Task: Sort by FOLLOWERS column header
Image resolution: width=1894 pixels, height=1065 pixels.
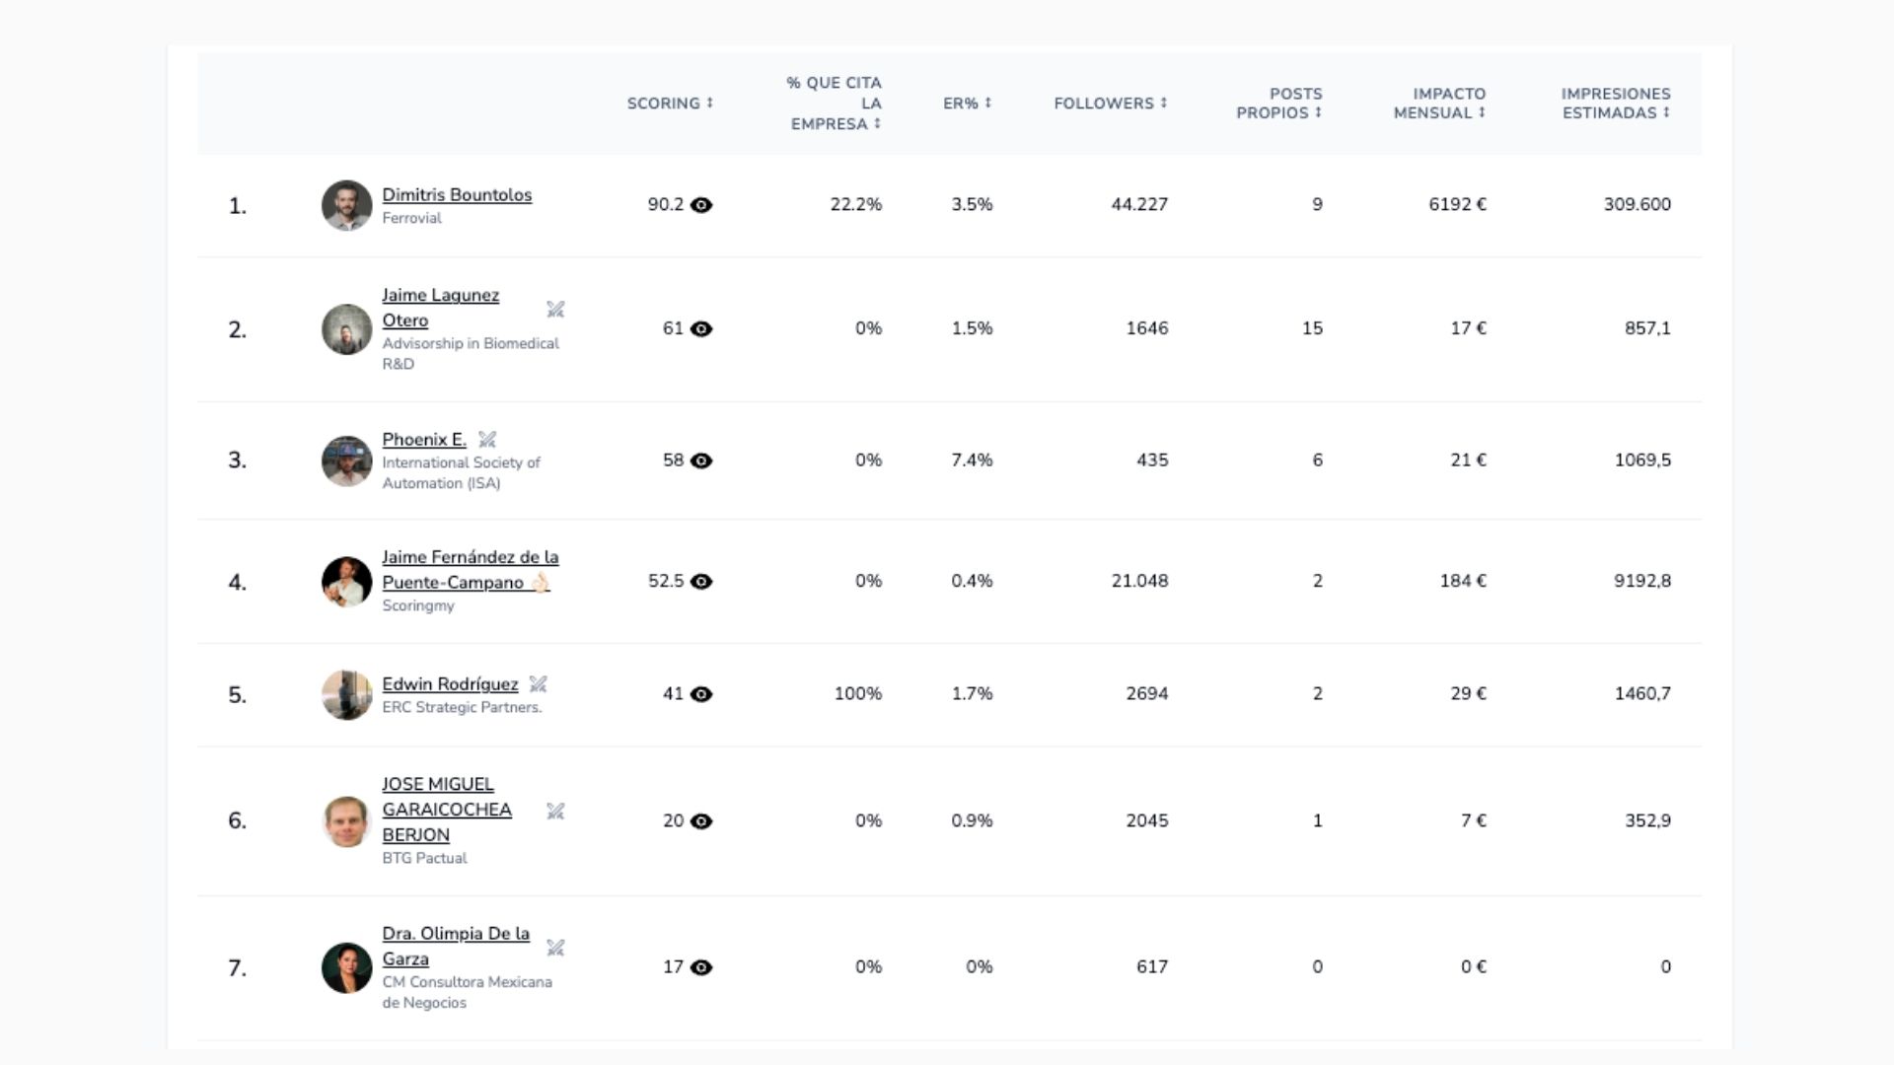Action: (x=1111, y=104)
